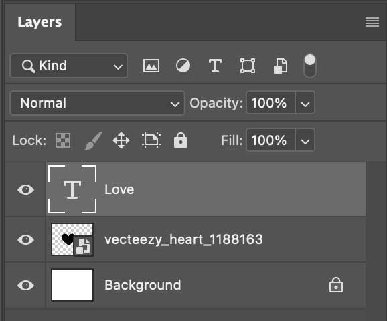Open the Layers panel hamburger menu
This screenshot has width=387, height=321.
click(x=372, y=22)
